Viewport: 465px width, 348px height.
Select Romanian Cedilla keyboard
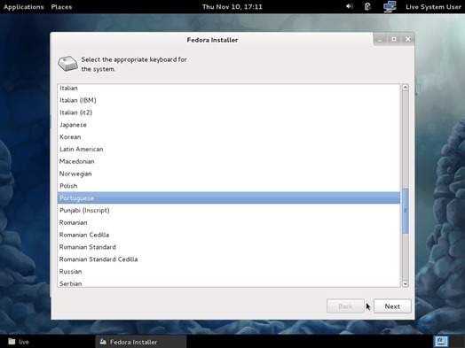[229, 235]
